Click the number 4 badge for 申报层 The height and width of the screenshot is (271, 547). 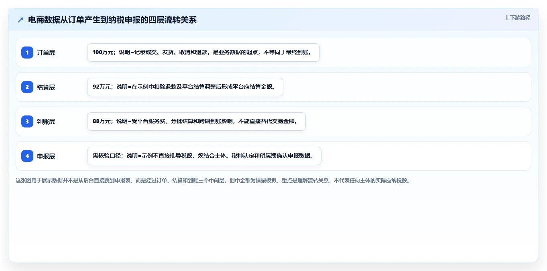[x=27, y=156]
